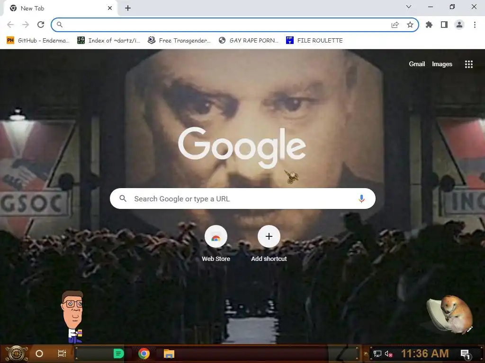Select the New Tab tab
The image size is (485, 363).
coord(60,9)
